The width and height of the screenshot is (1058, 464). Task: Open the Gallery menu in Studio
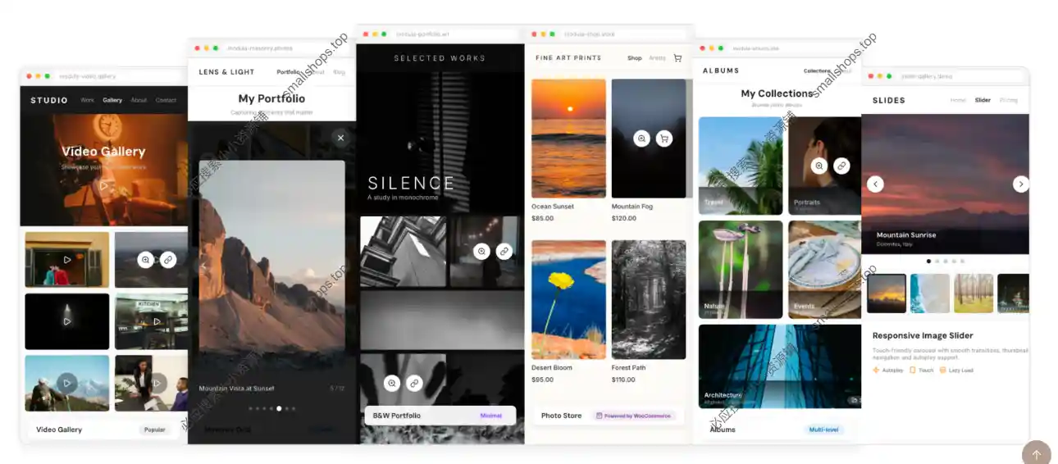(x=112, y=100)
